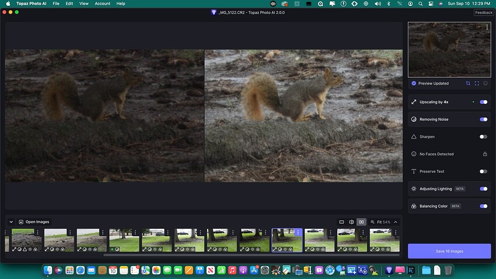Image resolution: width=496 pixels, height=279 pixels.
Task: Turn off the Removing Noise toggle
Action: [x=483, y=119]
